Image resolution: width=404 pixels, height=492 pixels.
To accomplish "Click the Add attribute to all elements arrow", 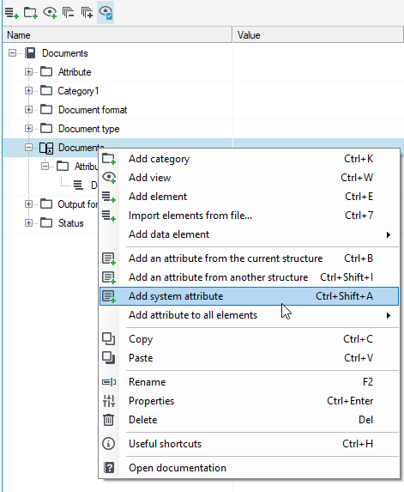I will pyautogui.click(x=389, y=315).
